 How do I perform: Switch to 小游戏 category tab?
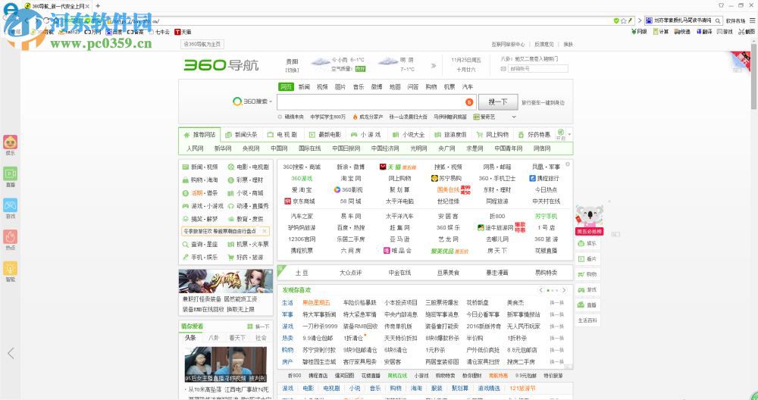[x=366, y=135]
